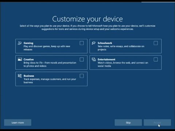
Task: Check the Gaming checkbox
Action: (x=82, y=43)
